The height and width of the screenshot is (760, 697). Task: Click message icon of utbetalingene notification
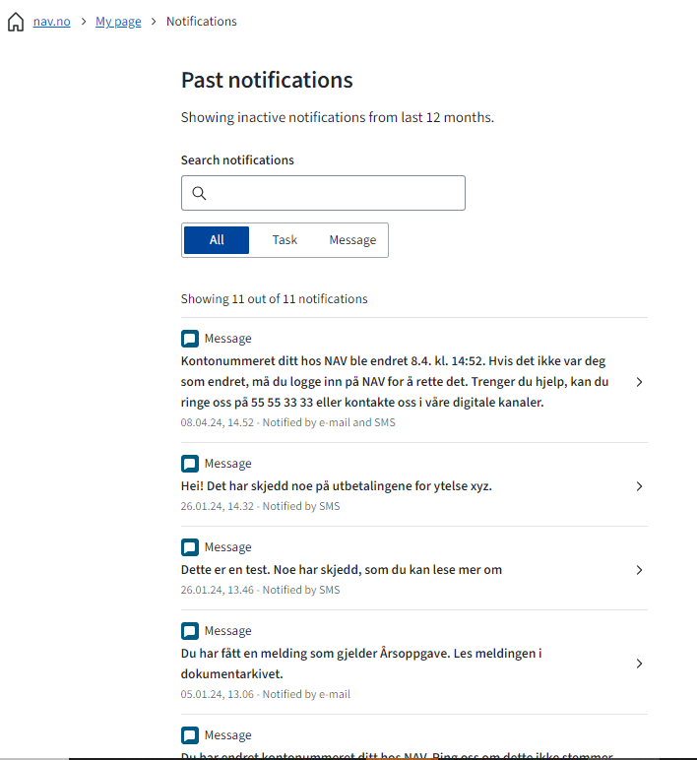[x=190, y=464]
